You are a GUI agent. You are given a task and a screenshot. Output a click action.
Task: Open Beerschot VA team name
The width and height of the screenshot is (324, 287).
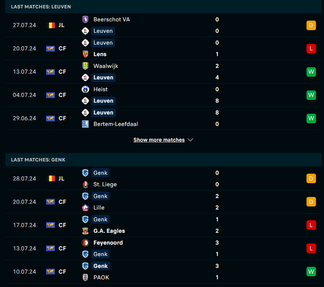click(x=112, y=19)
